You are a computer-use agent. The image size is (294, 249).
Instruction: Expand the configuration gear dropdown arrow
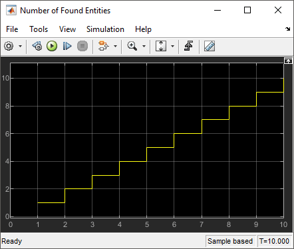click(x=20, y=46)
